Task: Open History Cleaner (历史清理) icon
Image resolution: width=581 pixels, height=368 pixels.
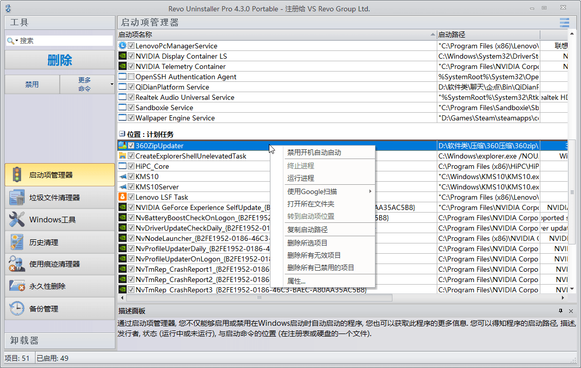Action: (17, 242)
